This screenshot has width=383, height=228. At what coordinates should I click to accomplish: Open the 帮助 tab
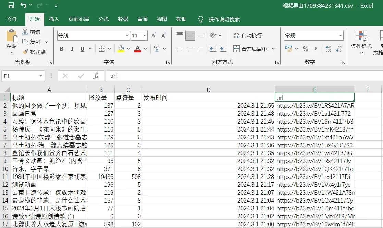click(182, 19)
